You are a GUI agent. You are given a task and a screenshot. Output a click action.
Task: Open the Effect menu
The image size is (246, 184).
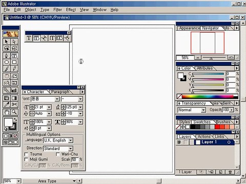[x=71, y=10]
